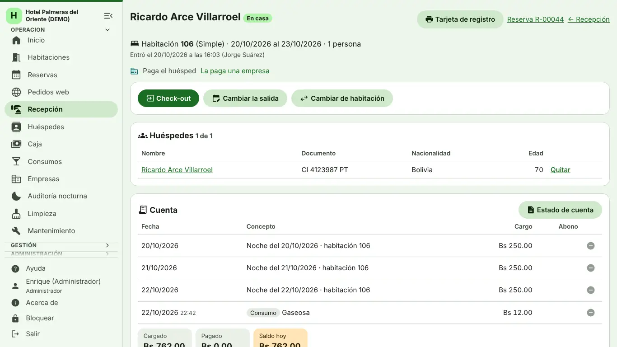This screenshot has height=347, width=617.
Task: Open the Reservas section
Action: [61, 75]
